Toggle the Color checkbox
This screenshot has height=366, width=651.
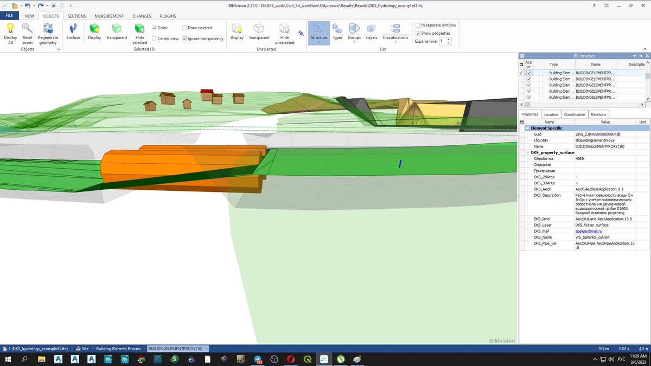pyautogui.click(x=155, y=28)
